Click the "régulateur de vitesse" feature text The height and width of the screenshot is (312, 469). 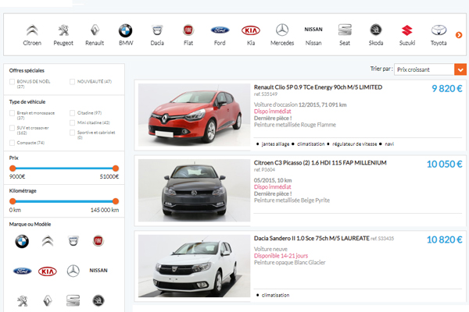point(354,144)
